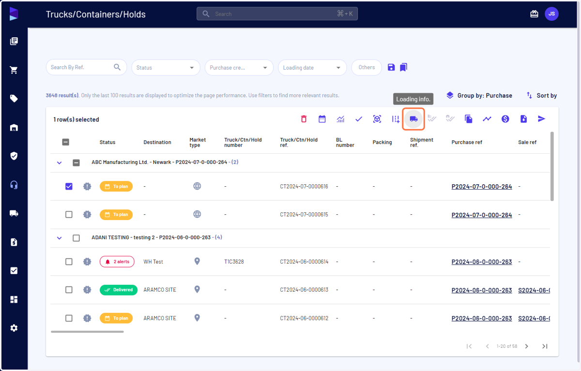The height and width of the screenshot is (371, 581).
Task: Open Loading info truck icon
Action: (x=413, y=119)
